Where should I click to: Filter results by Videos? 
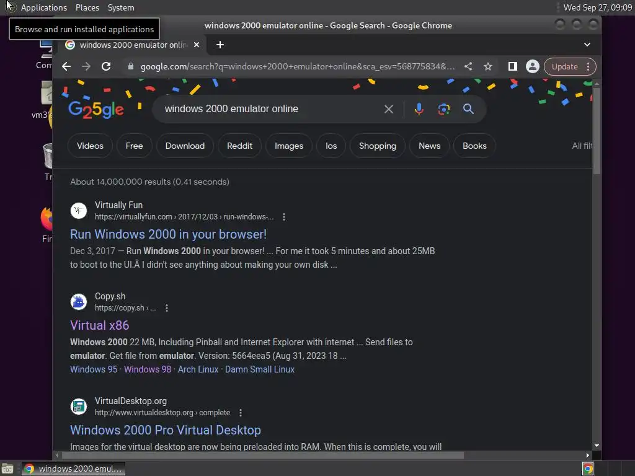pos(90,146)
